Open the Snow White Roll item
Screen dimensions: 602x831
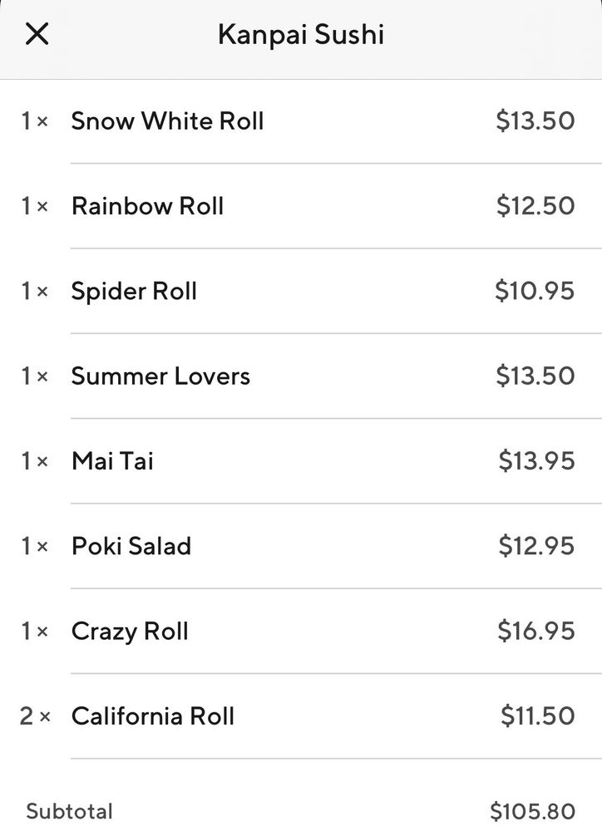(167, 121)
